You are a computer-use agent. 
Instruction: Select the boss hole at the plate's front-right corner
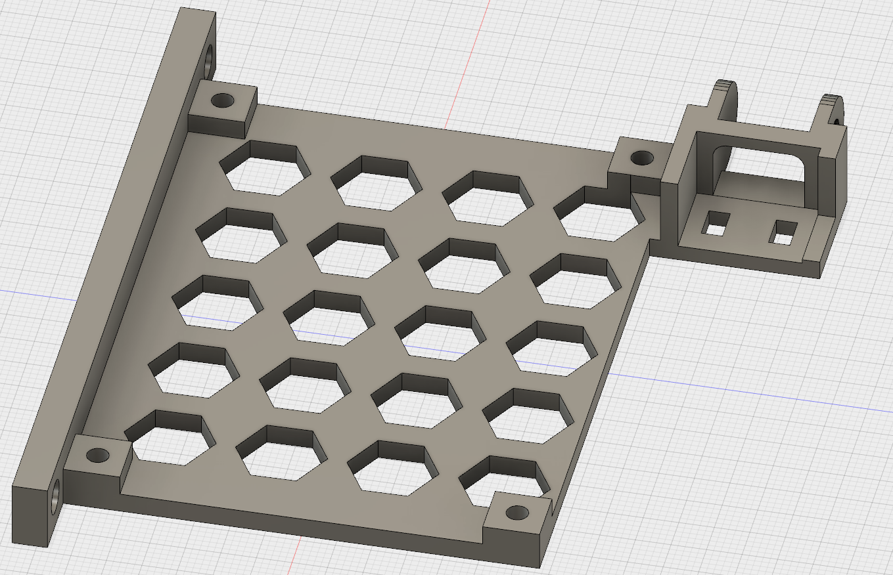pyautogui.click(x=517, y=512)
